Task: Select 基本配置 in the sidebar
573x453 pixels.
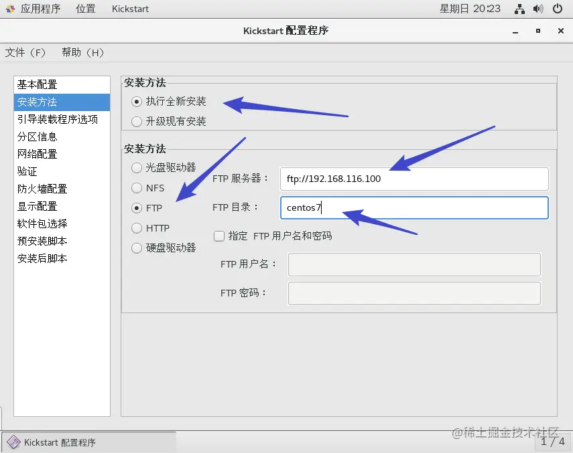Action: point(62,84)
